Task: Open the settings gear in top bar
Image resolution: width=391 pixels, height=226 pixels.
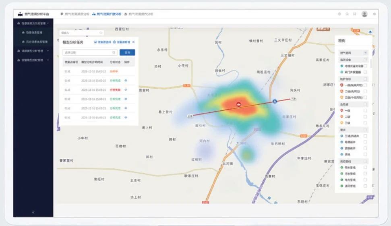Action: (374, 14)
